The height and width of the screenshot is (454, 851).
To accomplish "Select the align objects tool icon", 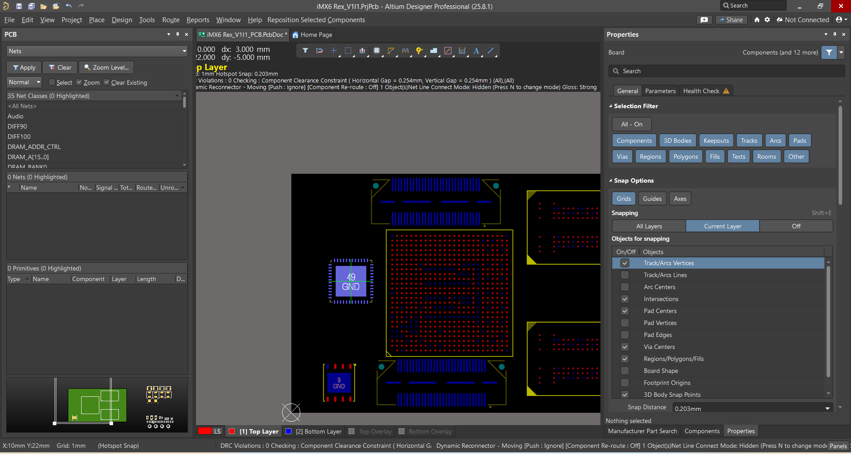I will (362, 51).
